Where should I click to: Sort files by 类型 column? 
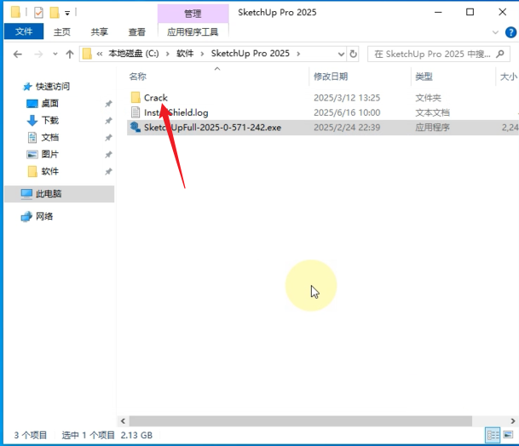tap(424, 77)
